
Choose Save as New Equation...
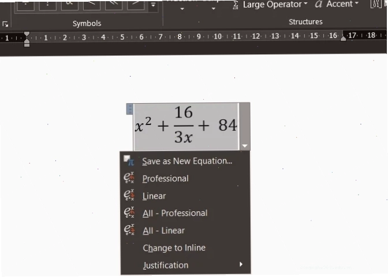pos(185,161)
